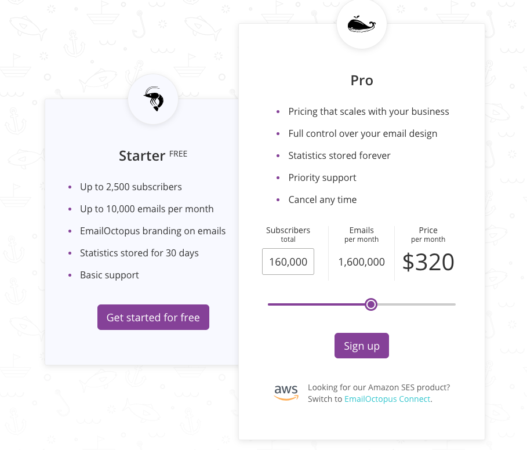
Task: Click the $320 monthly price
Action: (428, 262)
